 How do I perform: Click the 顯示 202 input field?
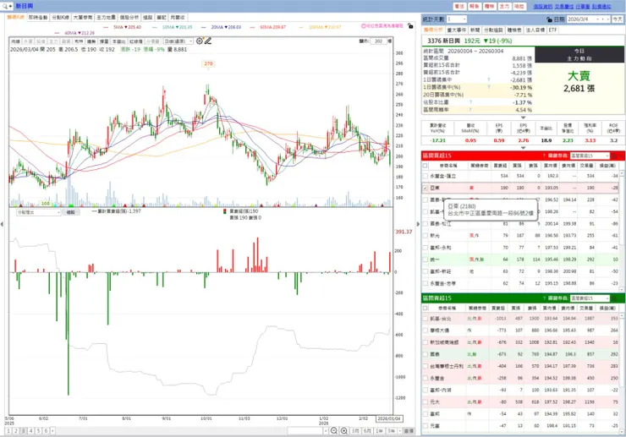378,41
